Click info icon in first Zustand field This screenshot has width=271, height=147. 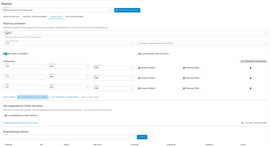tap(87, 66)
